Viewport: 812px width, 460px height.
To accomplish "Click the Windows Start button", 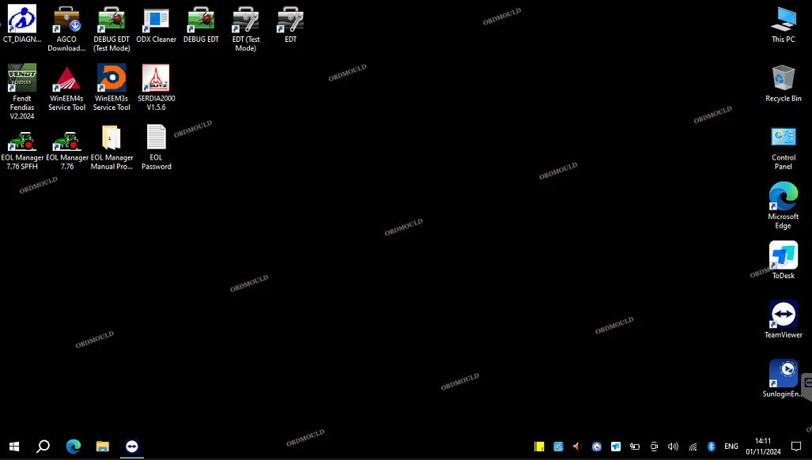I will coord(13,447).
